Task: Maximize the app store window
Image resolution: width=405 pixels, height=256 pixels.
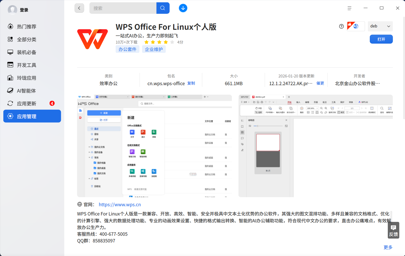Action: [x=382, y=8]
